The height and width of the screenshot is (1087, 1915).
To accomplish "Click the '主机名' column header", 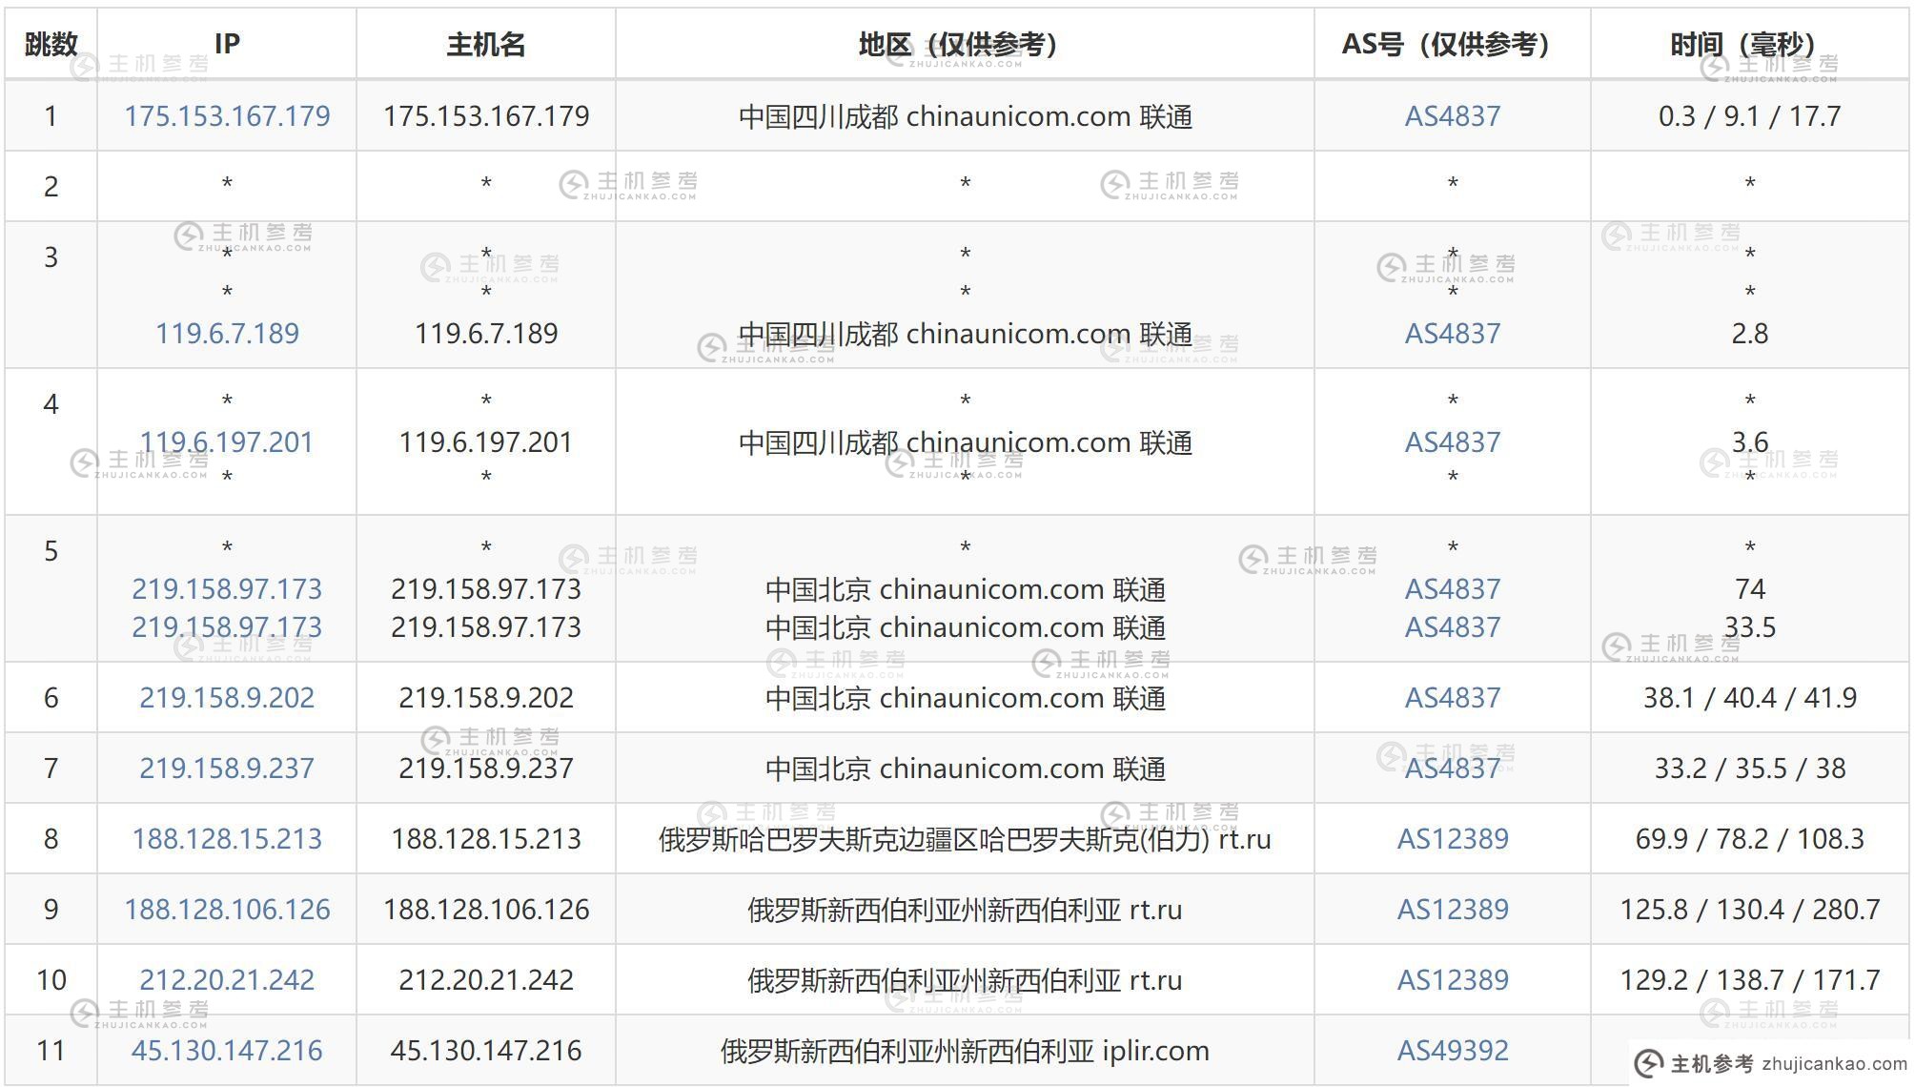I will 486,44.
